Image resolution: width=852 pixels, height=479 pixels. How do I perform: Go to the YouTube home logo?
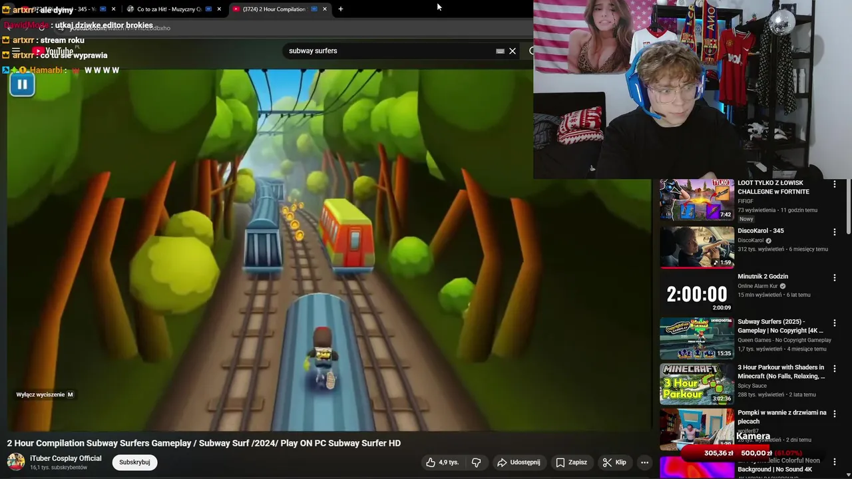tap(53, 51)
